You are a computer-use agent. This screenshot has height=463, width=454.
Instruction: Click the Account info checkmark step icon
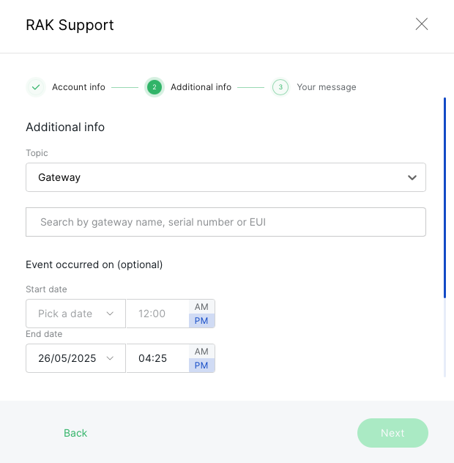click(36, 87)
